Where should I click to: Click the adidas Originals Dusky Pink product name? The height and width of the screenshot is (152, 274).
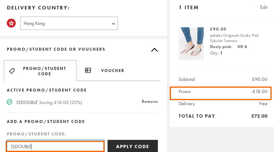(234, 38)
